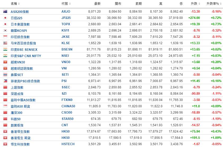Select the 開市 column header

point(118,4)
